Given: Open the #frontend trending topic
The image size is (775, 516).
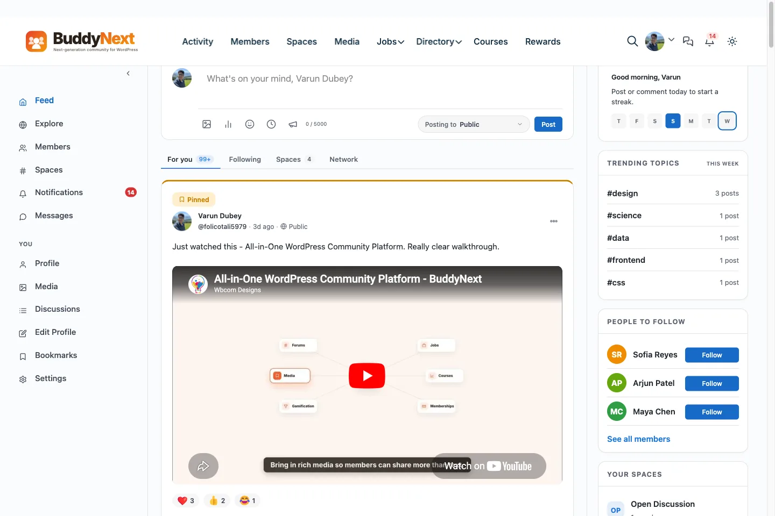Looking at the screenshot, I should pyautogui.click(x=626, y=260).
